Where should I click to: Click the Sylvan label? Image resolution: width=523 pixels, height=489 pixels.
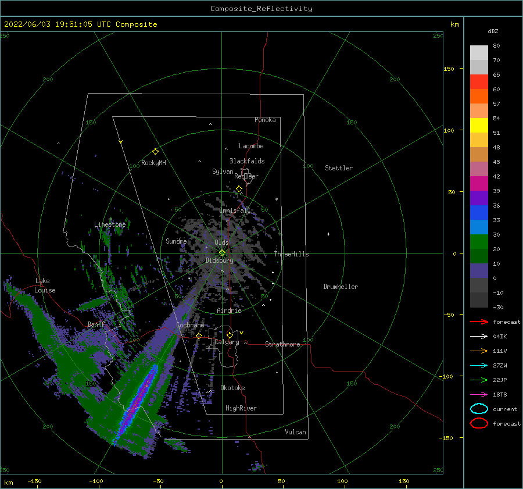coord(223,172)
